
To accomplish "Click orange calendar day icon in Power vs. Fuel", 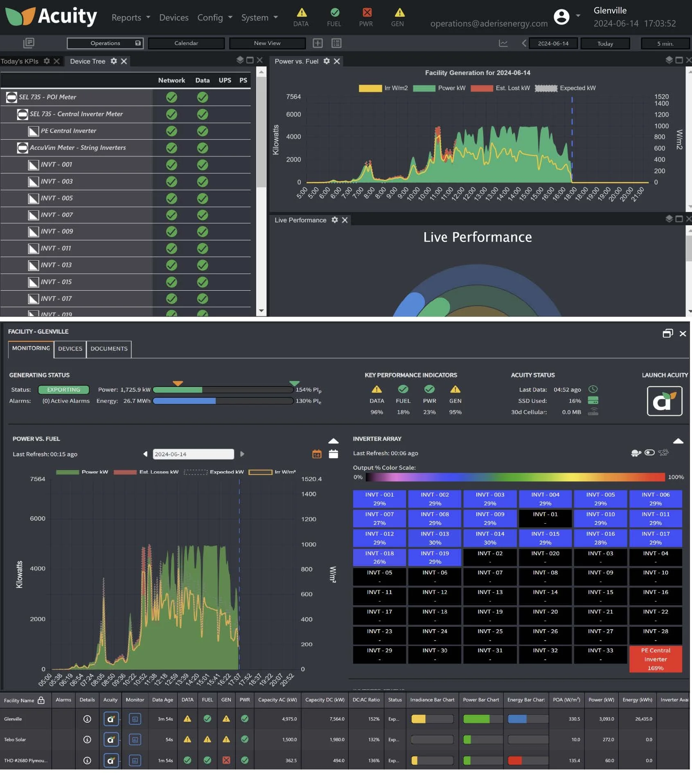I will click(317, 454).
